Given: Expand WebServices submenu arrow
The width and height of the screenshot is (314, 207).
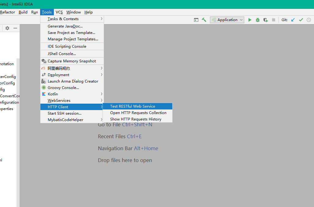Looking at the screenshot, I should click(102, 100).
